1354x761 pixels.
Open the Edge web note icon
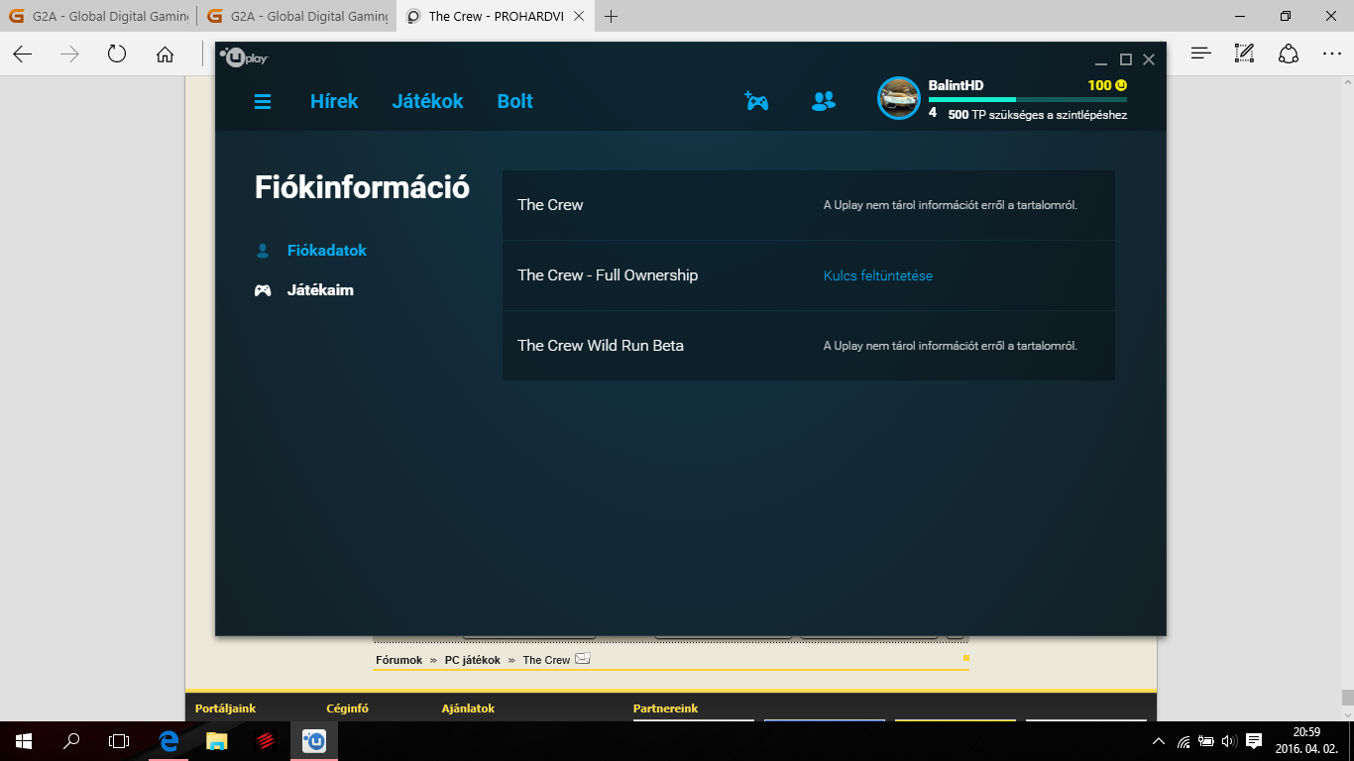[x=1244, y=54]
